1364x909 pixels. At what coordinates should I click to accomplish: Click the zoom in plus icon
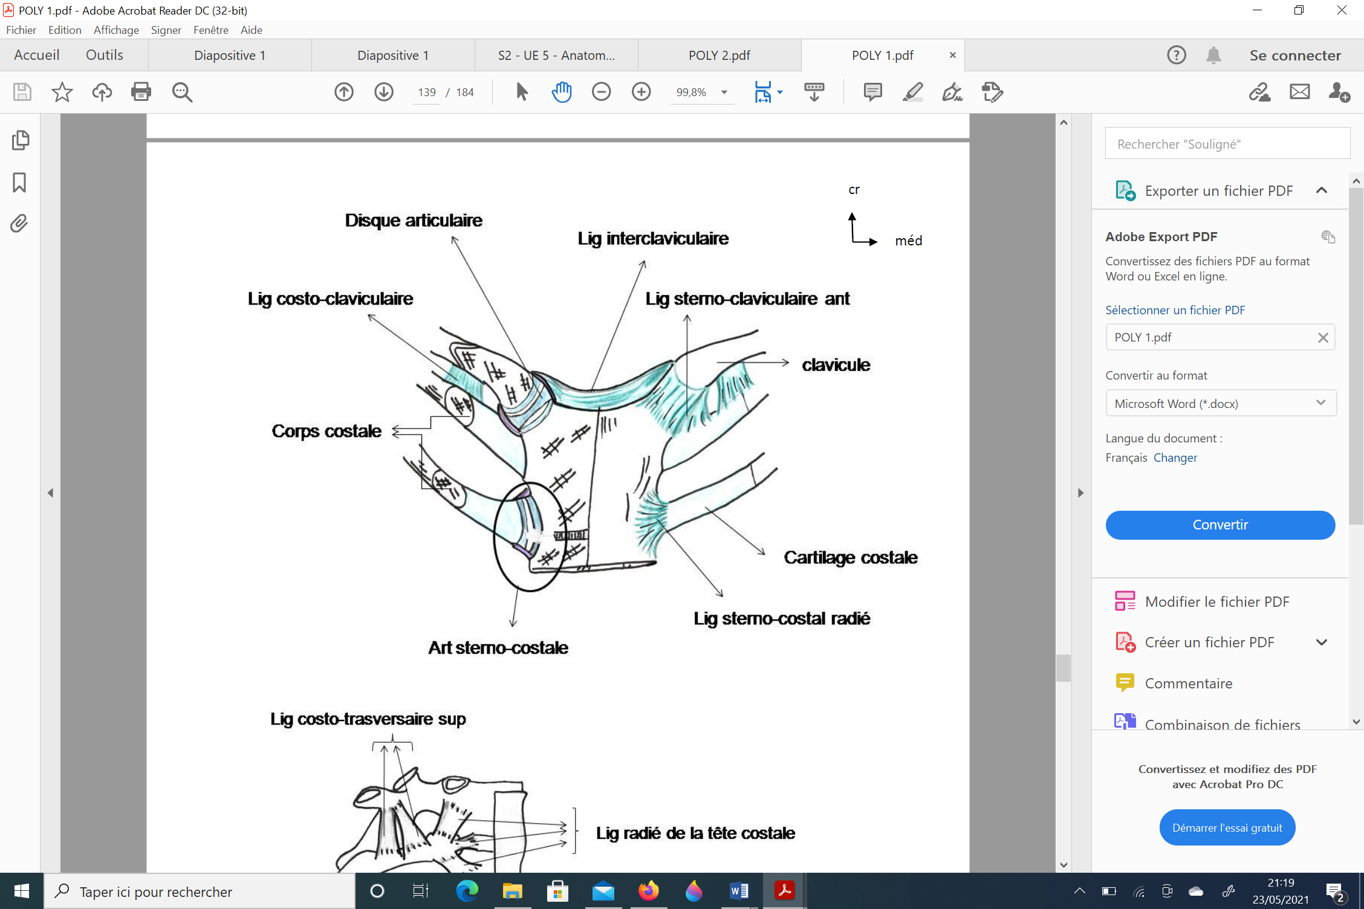641,92
